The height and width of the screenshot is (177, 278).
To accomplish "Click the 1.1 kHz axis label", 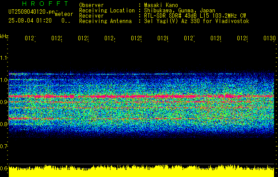I will pos(4,58).
